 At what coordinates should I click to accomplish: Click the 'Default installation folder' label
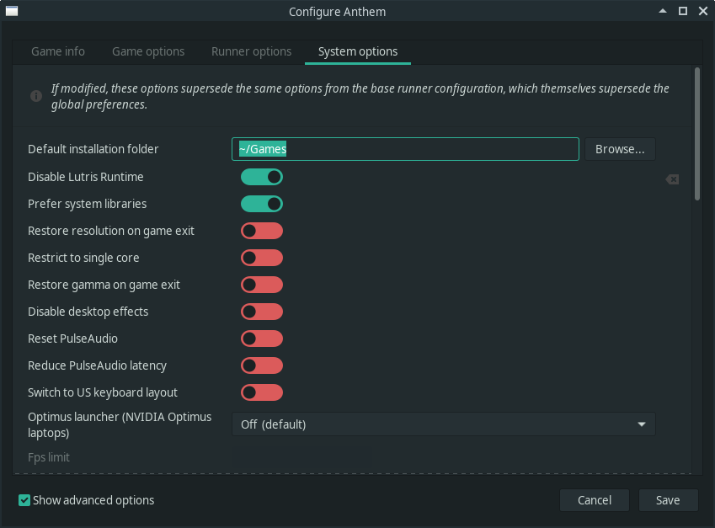tap(93, 149)
